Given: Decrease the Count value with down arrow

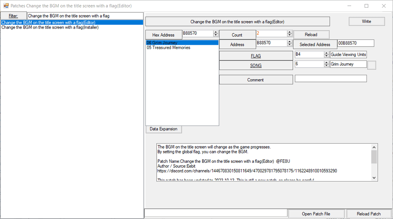Looking at the screenshot, I should coord(289,35).
